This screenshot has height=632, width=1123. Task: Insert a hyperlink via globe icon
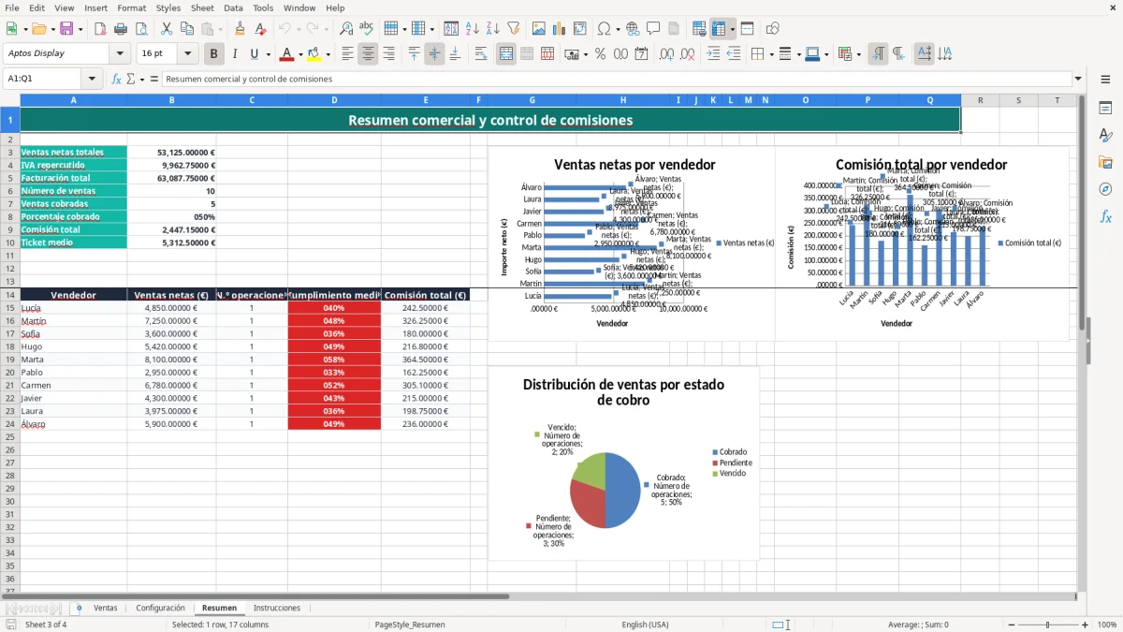coord(633,29)
